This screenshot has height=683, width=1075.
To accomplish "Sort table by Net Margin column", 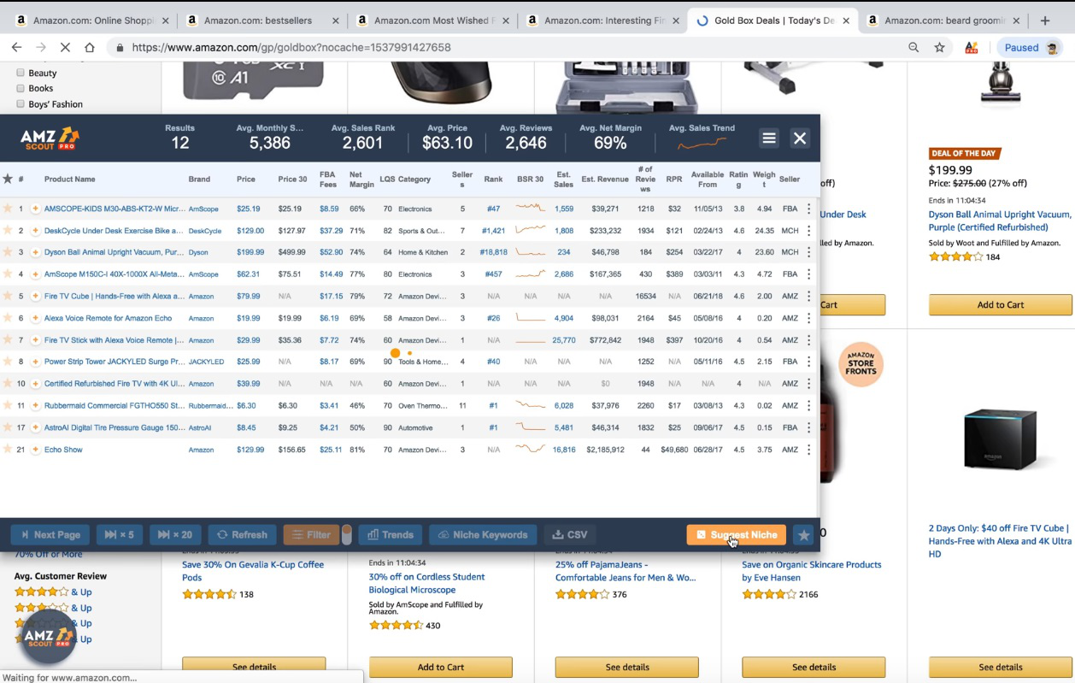I will [361, 180].
